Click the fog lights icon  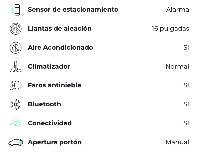pos(15,85)
